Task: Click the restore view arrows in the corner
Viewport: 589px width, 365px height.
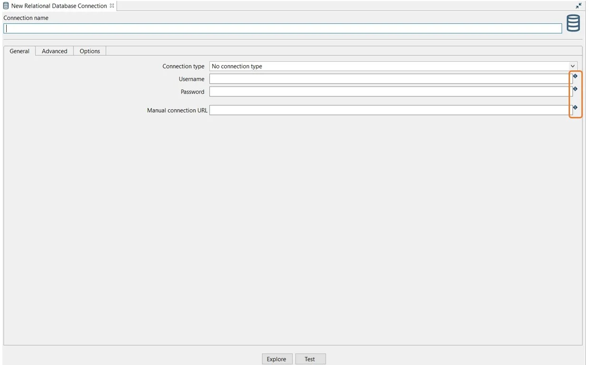Action: 578,6
